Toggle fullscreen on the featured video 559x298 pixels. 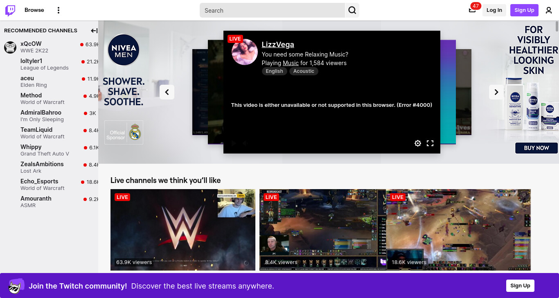point(430,143)
